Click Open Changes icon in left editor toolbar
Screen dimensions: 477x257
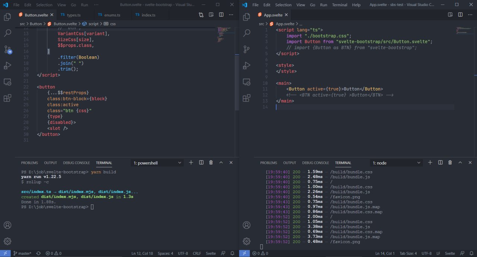(201, 15)
